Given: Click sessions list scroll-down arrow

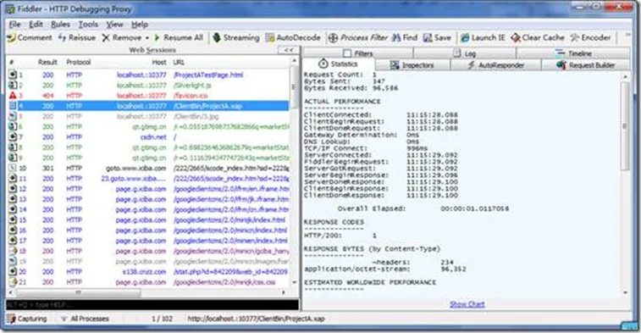Looking at the screenshot, I should [x=295, y=282].
